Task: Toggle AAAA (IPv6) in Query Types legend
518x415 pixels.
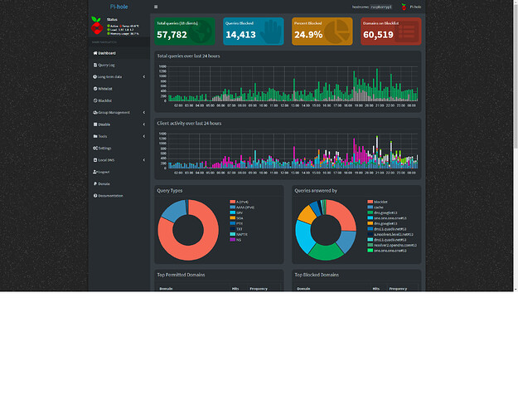Action: (x=242, y=207)
